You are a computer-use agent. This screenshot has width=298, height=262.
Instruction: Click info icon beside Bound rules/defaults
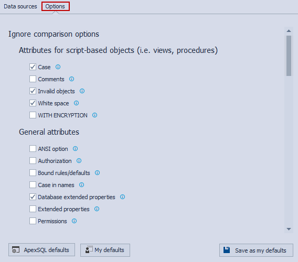point(97,173)
